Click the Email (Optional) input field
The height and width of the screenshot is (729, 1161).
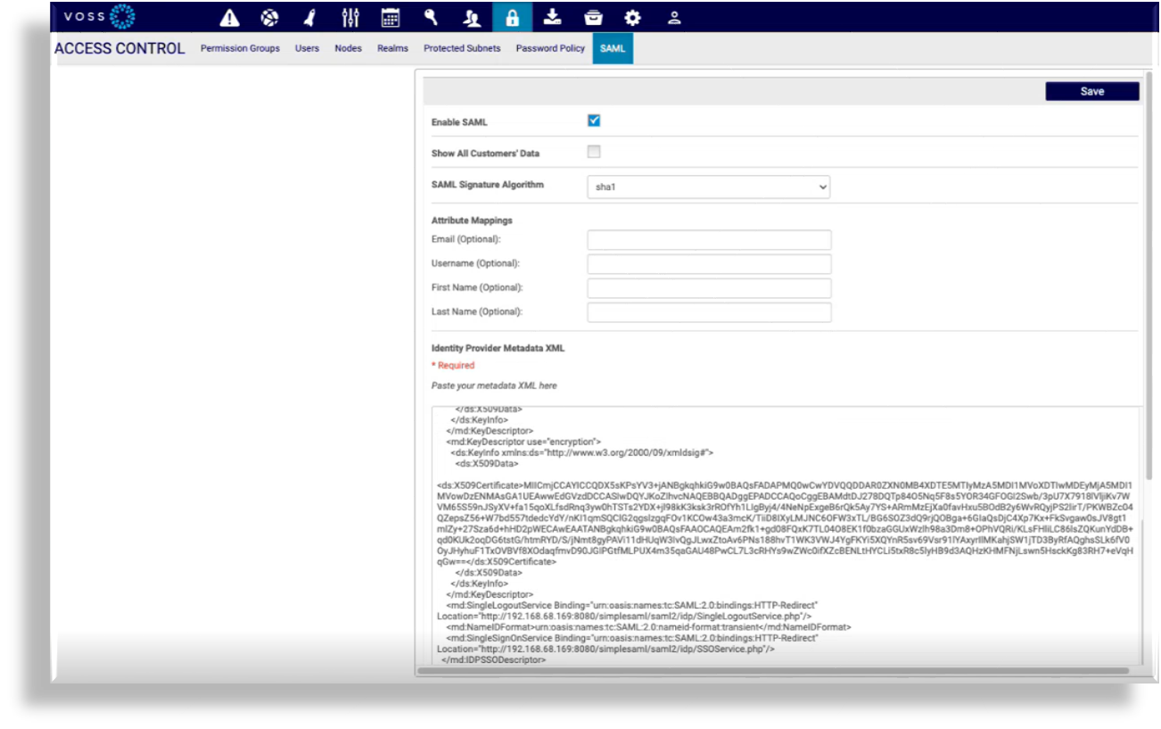point(708,239)
